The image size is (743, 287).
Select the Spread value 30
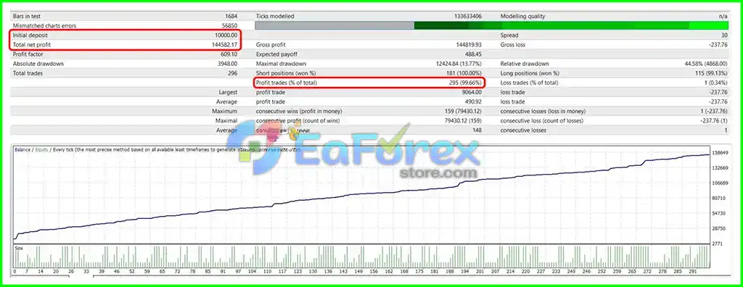pyautogui.click(x=725, y=36)
